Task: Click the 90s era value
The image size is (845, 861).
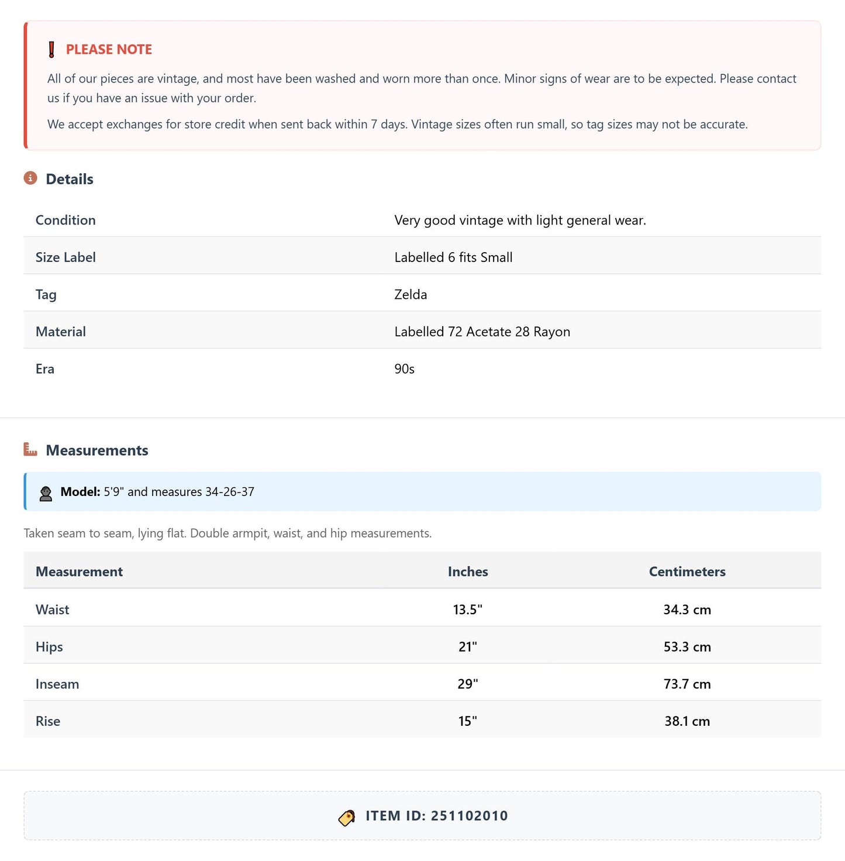Action: click(404, 369)
